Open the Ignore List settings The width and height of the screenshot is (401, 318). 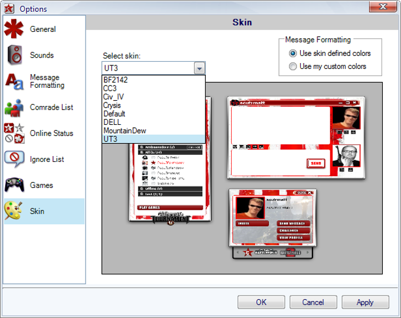click(x=47, y=160)
